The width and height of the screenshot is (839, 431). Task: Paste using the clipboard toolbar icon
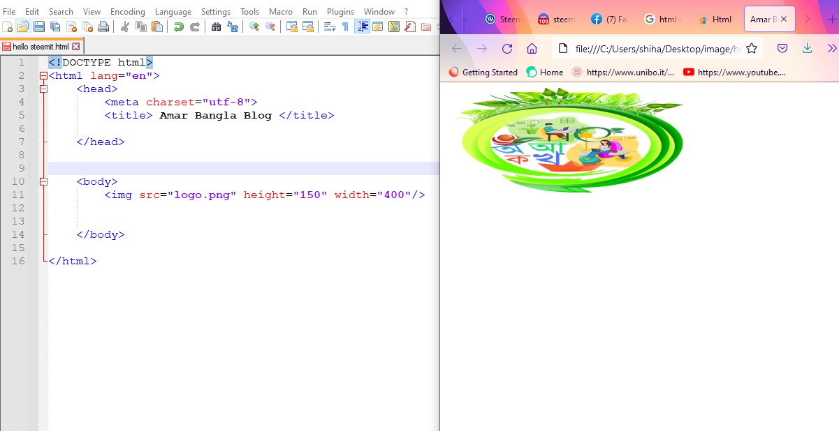[157, 27]
